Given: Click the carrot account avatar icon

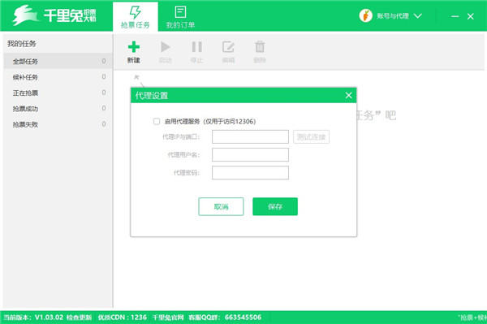Looking at the screenshot, I should [365, 15].
